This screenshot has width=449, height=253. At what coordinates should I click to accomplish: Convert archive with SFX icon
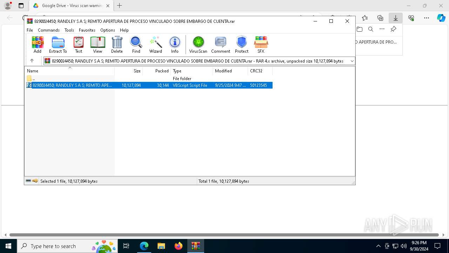(x=261, y=45)
